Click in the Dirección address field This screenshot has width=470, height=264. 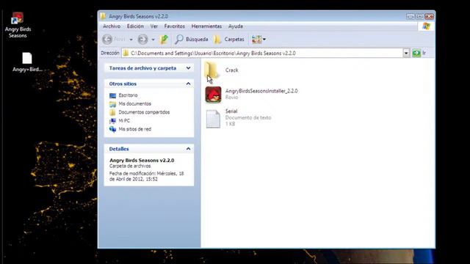[262, 54]
